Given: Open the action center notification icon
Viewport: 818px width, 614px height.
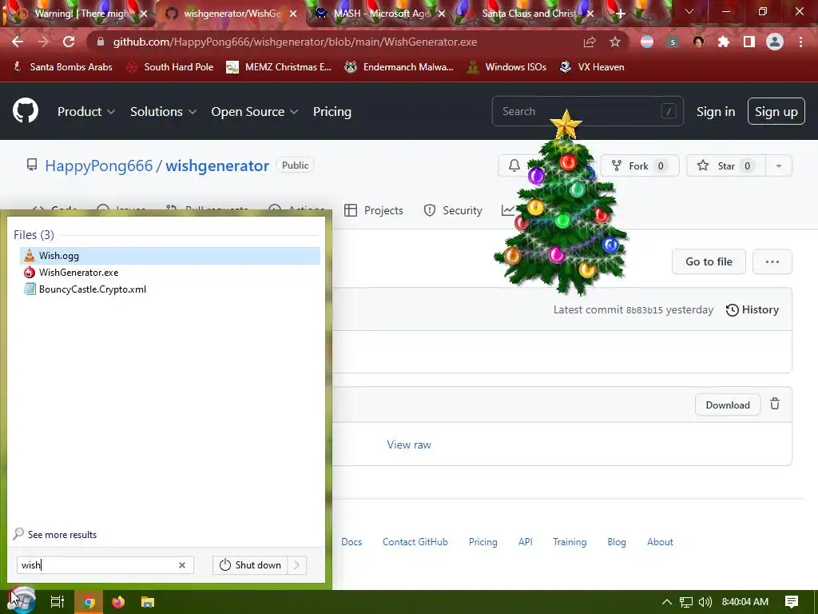Looking at the screenshot, I should (x=792, y=602).
